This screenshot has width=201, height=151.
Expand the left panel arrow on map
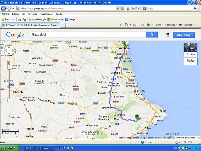2,42
